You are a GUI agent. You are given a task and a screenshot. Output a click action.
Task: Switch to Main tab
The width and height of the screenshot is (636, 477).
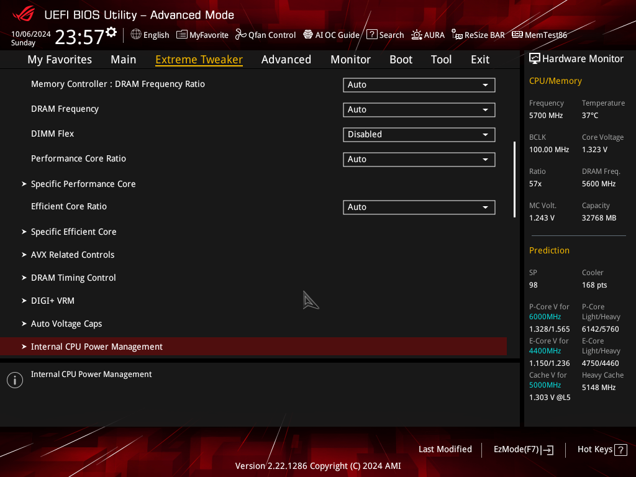124,60
